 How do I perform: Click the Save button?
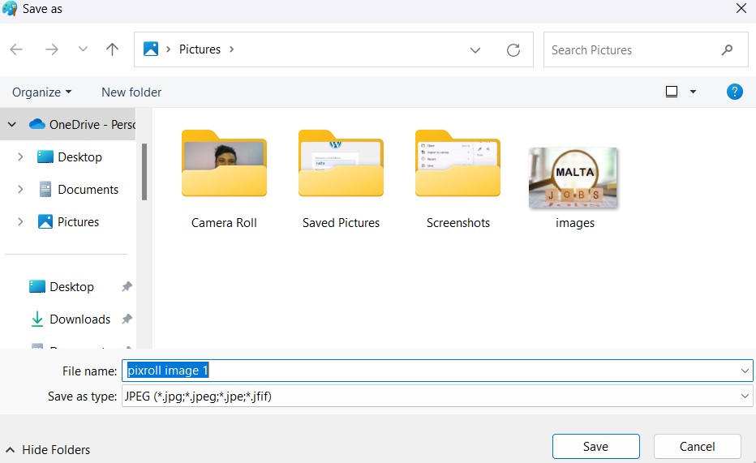click(x=595, y=446)
